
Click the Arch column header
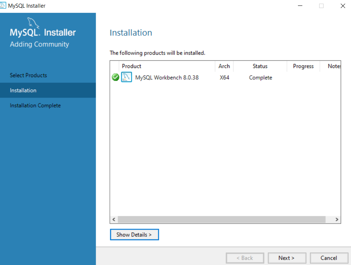[224, 66]
